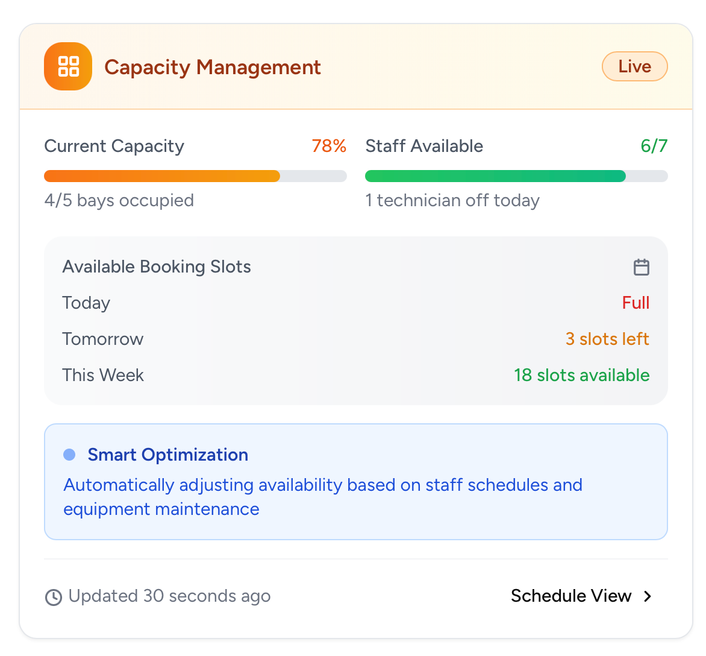This screenshot has width=706, height=656.
Task: Click the Smart Optimization heading
Action: (168, 455)
